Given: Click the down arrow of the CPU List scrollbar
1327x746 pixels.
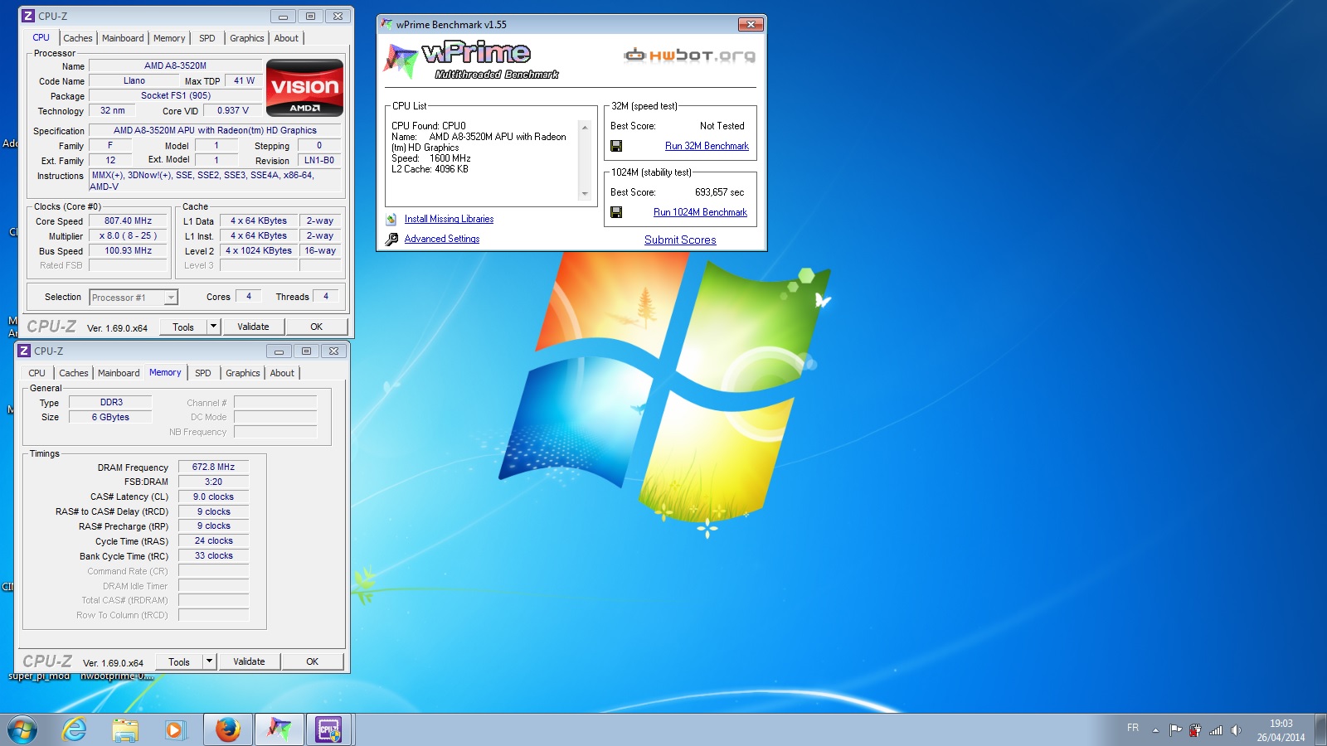Looking at the screenshot, I should 585,194.
